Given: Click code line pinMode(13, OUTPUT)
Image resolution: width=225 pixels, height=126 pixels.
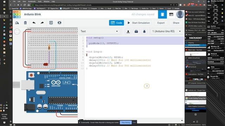Looking at the screenshot, I should pos(104,43).
